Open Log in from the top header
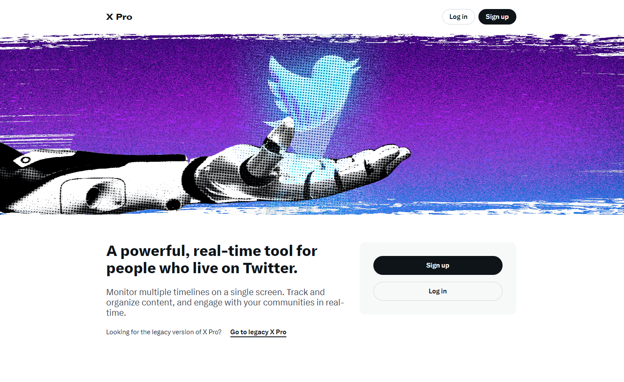 pos(458,17)
